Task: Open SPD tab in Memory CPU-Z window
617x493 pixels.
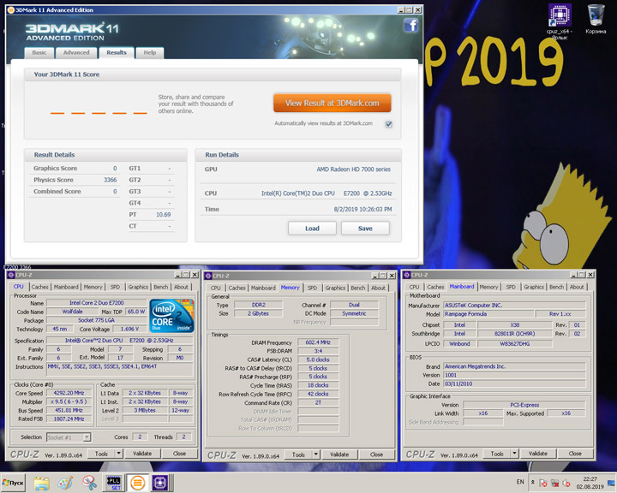Action: coord(312,288)
